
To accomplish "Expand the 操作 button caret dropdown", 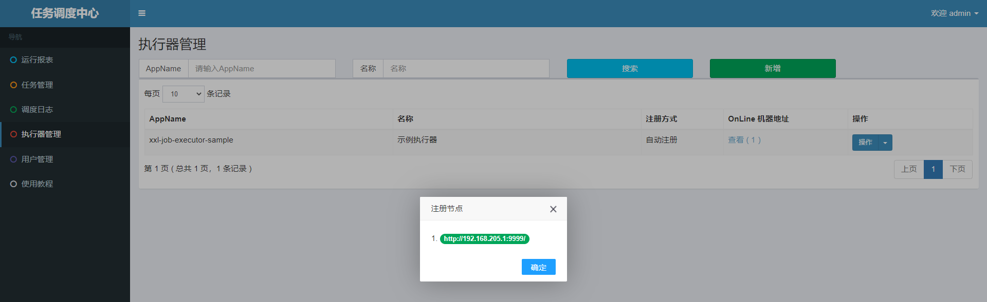I will [x=885, y=143].
